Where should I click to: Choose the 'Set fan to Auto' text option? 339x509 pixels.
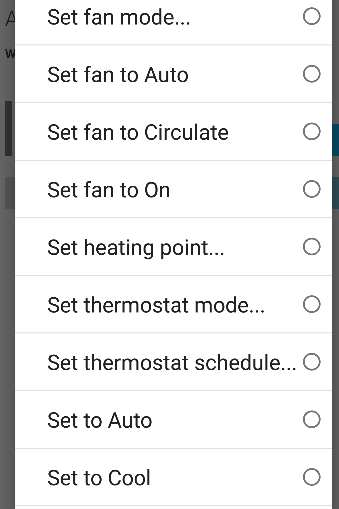click(118, 75)
